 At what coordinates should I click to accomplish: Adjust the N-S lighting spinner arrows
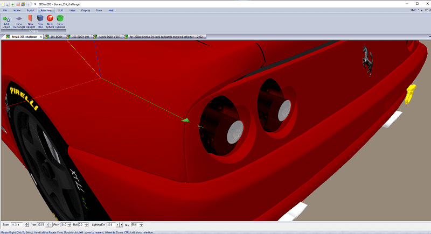click(141, 225)
